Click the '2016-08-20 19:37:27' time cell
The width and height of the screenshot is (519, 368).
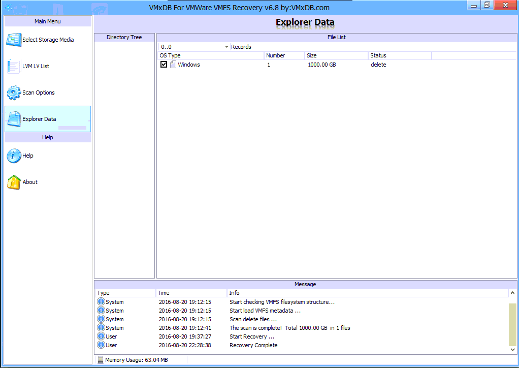pos(185,336)
